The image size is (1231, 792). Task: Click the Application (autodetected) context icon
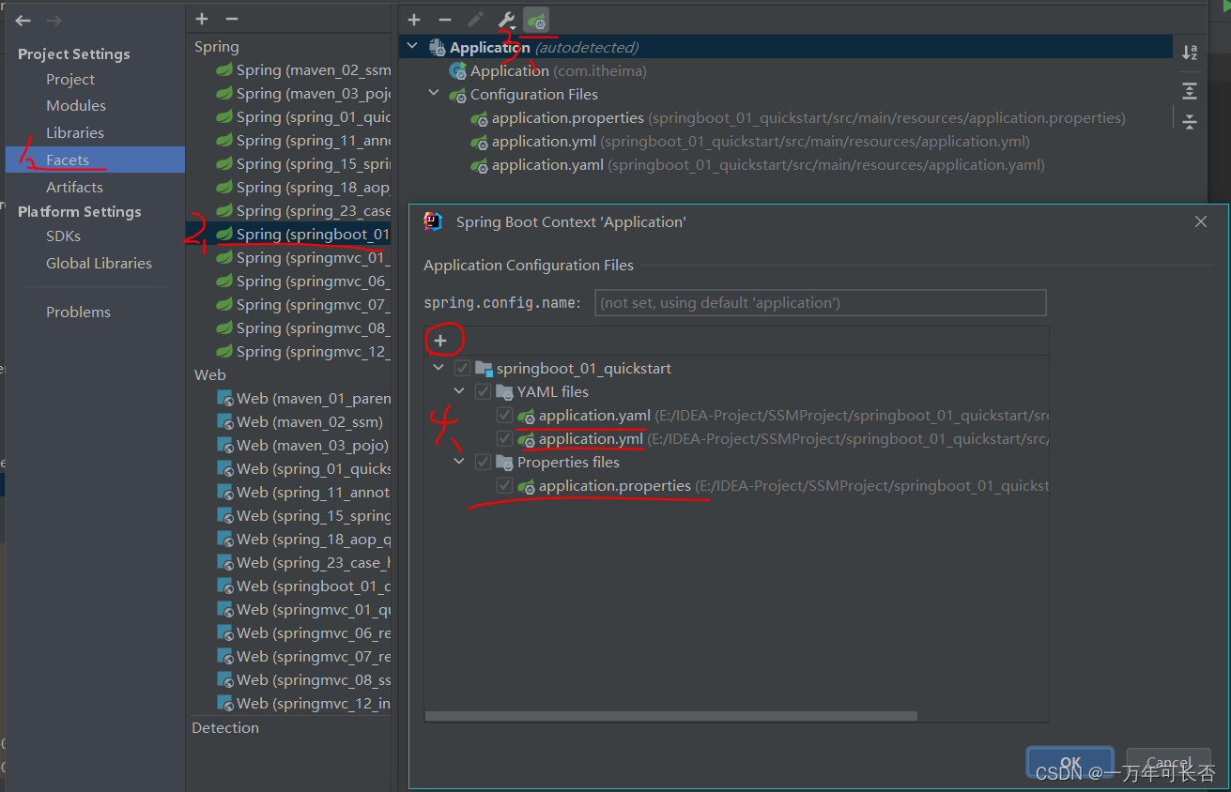438,47
